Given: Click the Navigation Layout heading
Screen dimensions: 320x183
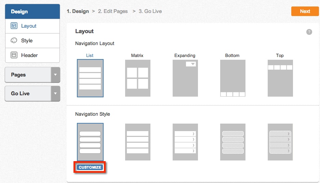Looking at the screenshot, I should (95, 43).
